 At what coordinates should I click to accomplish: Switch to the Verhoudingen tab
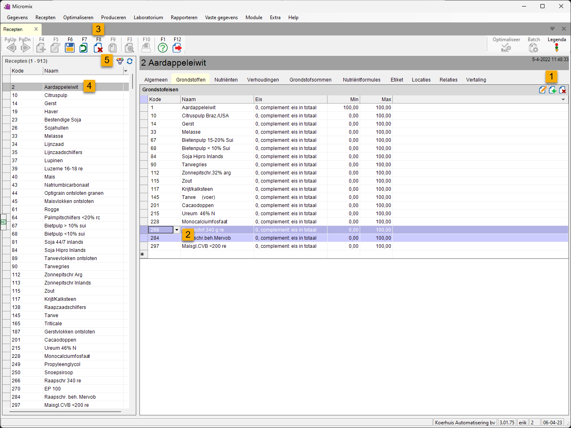tap(263, 80)
